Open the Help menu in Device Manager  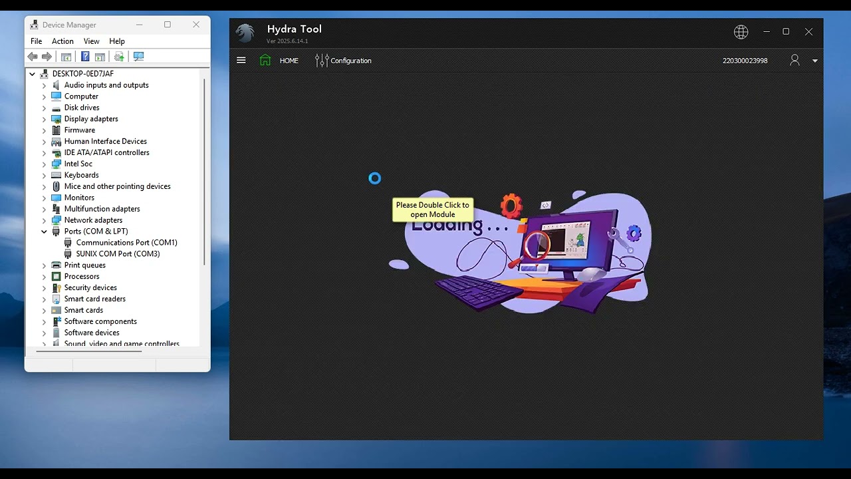pos(117,41)
